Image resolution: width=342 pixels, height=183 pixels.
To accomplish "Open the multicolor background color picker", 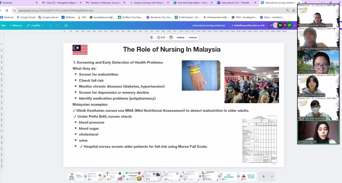I will coord(171,37).
